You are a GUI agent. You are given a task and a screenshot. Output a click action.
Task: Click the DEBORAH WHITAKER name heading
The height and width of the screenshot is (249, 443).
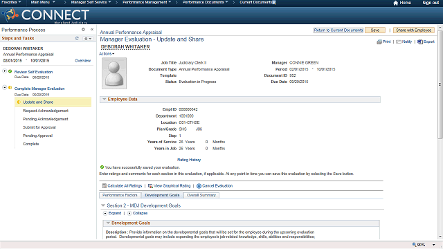(125, 47)
